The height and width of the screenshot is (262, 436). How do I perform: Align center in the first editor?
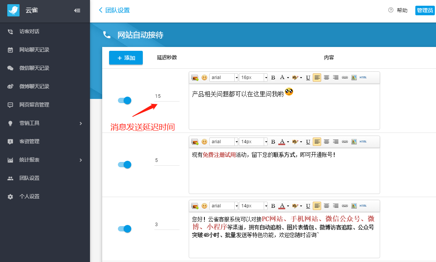click(x=327, y=78)
